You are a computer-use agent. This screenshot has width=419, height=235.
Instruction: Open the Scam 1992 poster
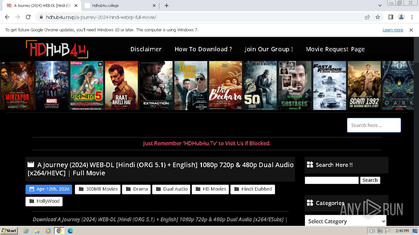coord(364,86)
